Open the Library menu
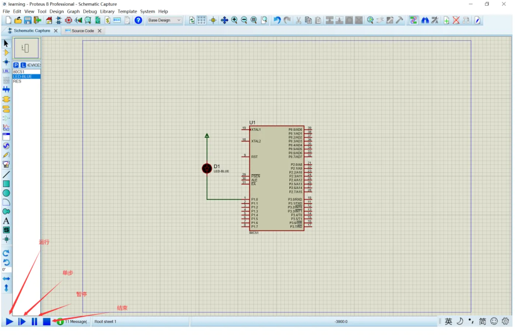The image size is (515, 335). coord(107,11)
